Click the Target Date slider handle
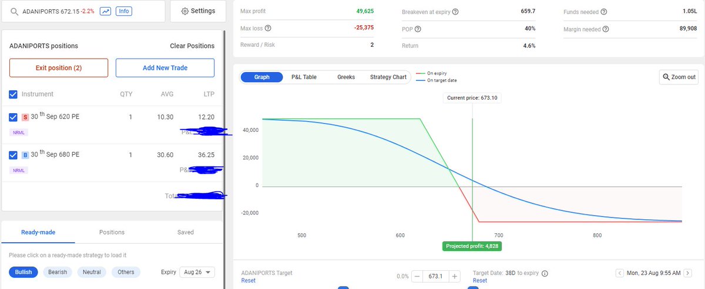This screenshot has height=289, width=705. 473,287
